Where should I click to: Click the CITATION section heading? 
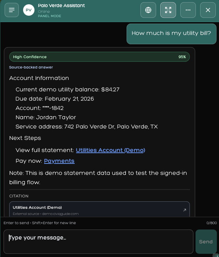pyautogui.click(x=19, y=196)
